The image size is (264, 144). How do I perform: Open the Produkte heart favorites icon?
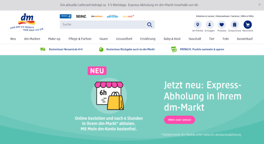[x=222, y=25]
